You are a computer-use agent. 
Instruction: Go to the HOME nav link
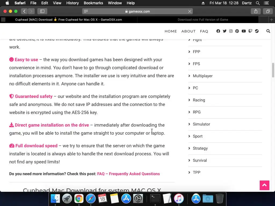171,31
